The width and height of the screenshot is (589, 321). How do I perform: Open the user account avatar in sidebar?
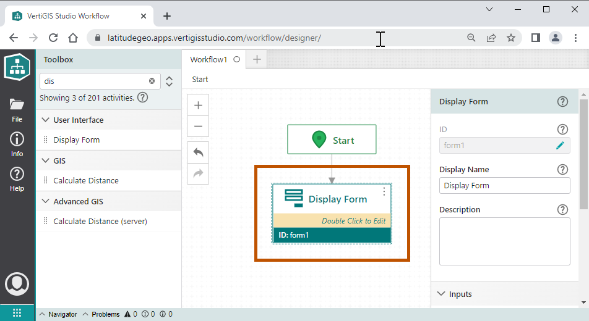[x=17, y=284]
